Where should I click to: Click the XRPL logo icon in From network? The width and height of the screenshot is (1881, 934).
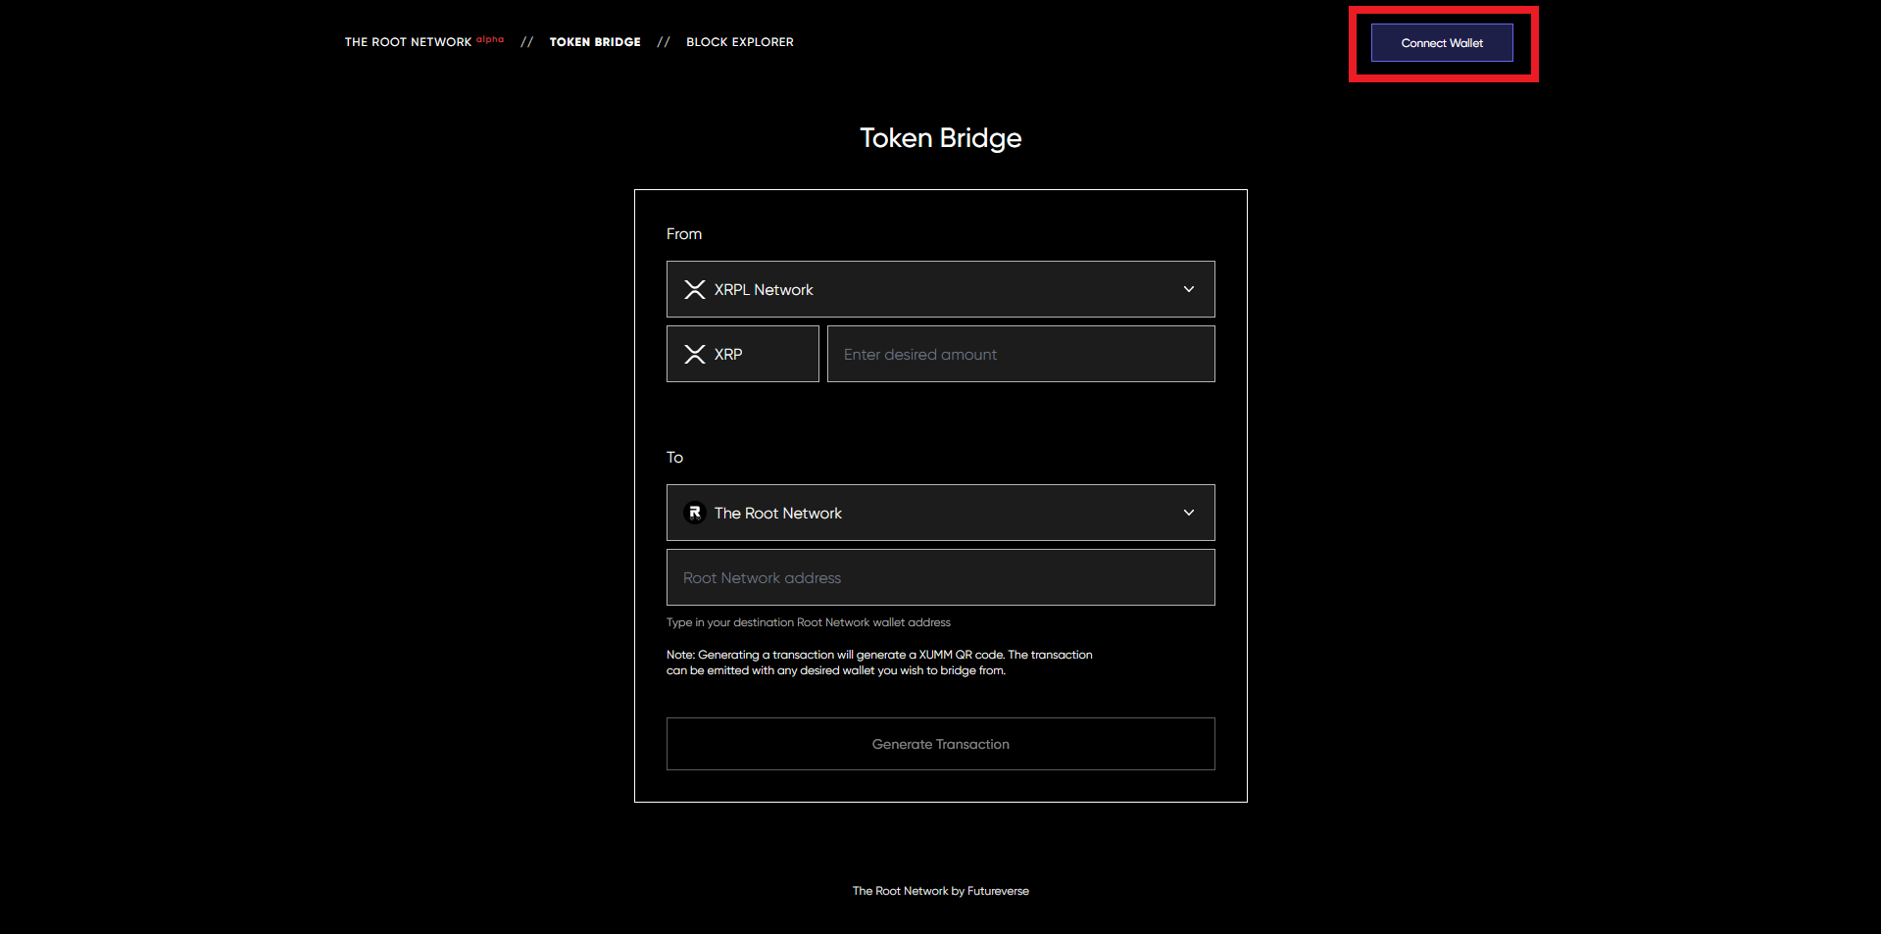(695, 289)
